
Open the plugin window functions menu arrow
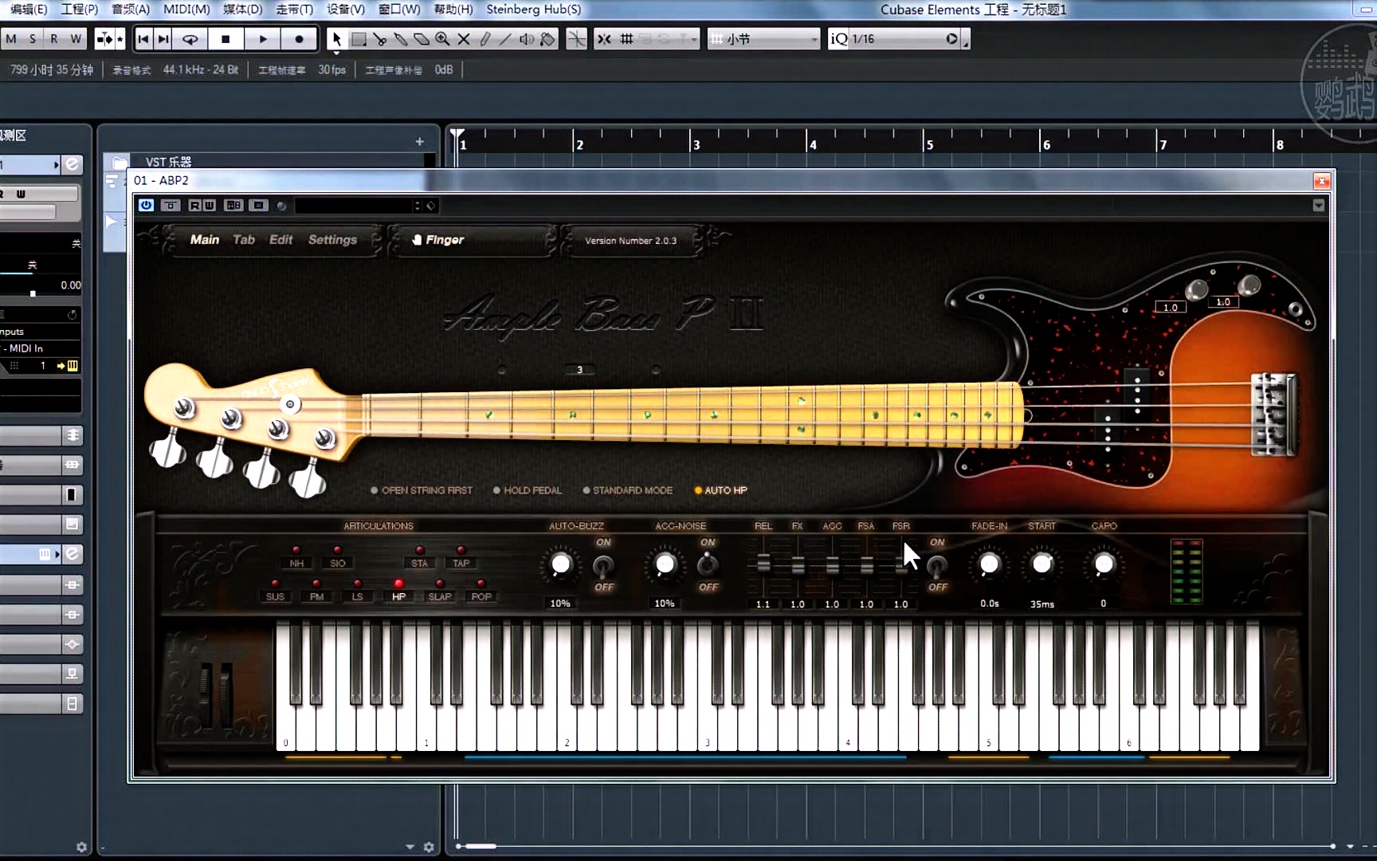pos(1318,206)
